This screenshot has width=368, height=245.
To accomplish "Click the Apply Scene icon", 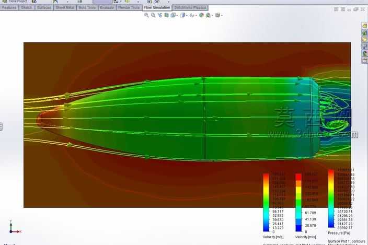I will tap(208, 15).
